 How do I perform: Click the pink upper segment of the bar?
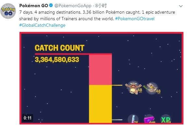pos(100,69)
